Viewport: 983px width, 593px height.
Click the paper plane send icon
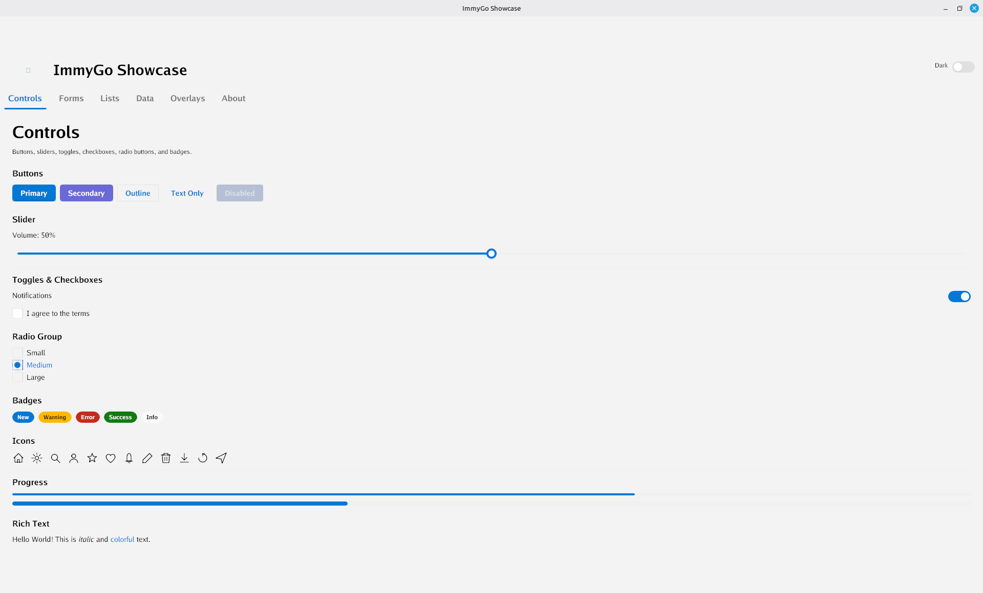[221, 458]
